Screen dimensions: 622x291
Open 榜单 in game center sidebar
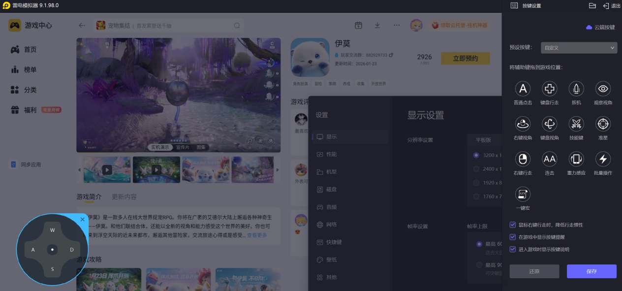coord(24,69)
